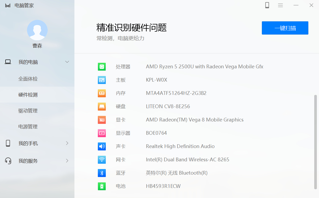This screenshot has width=319, height=198.
Task: Select the 我的服务 sidebar label
Action: point(28,161)
